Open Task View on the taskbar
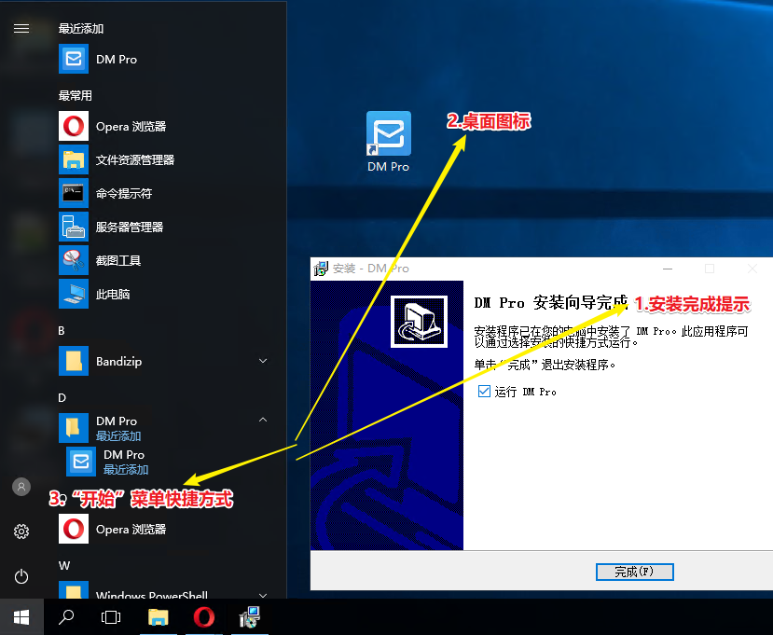773x635 pixels. click(110, 616)
